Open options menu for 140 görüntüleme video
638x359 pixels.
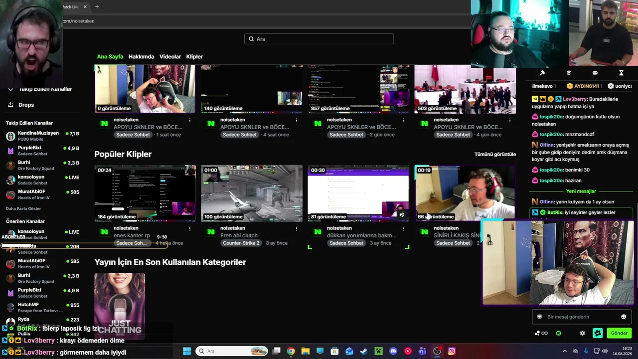click(297, 120)
